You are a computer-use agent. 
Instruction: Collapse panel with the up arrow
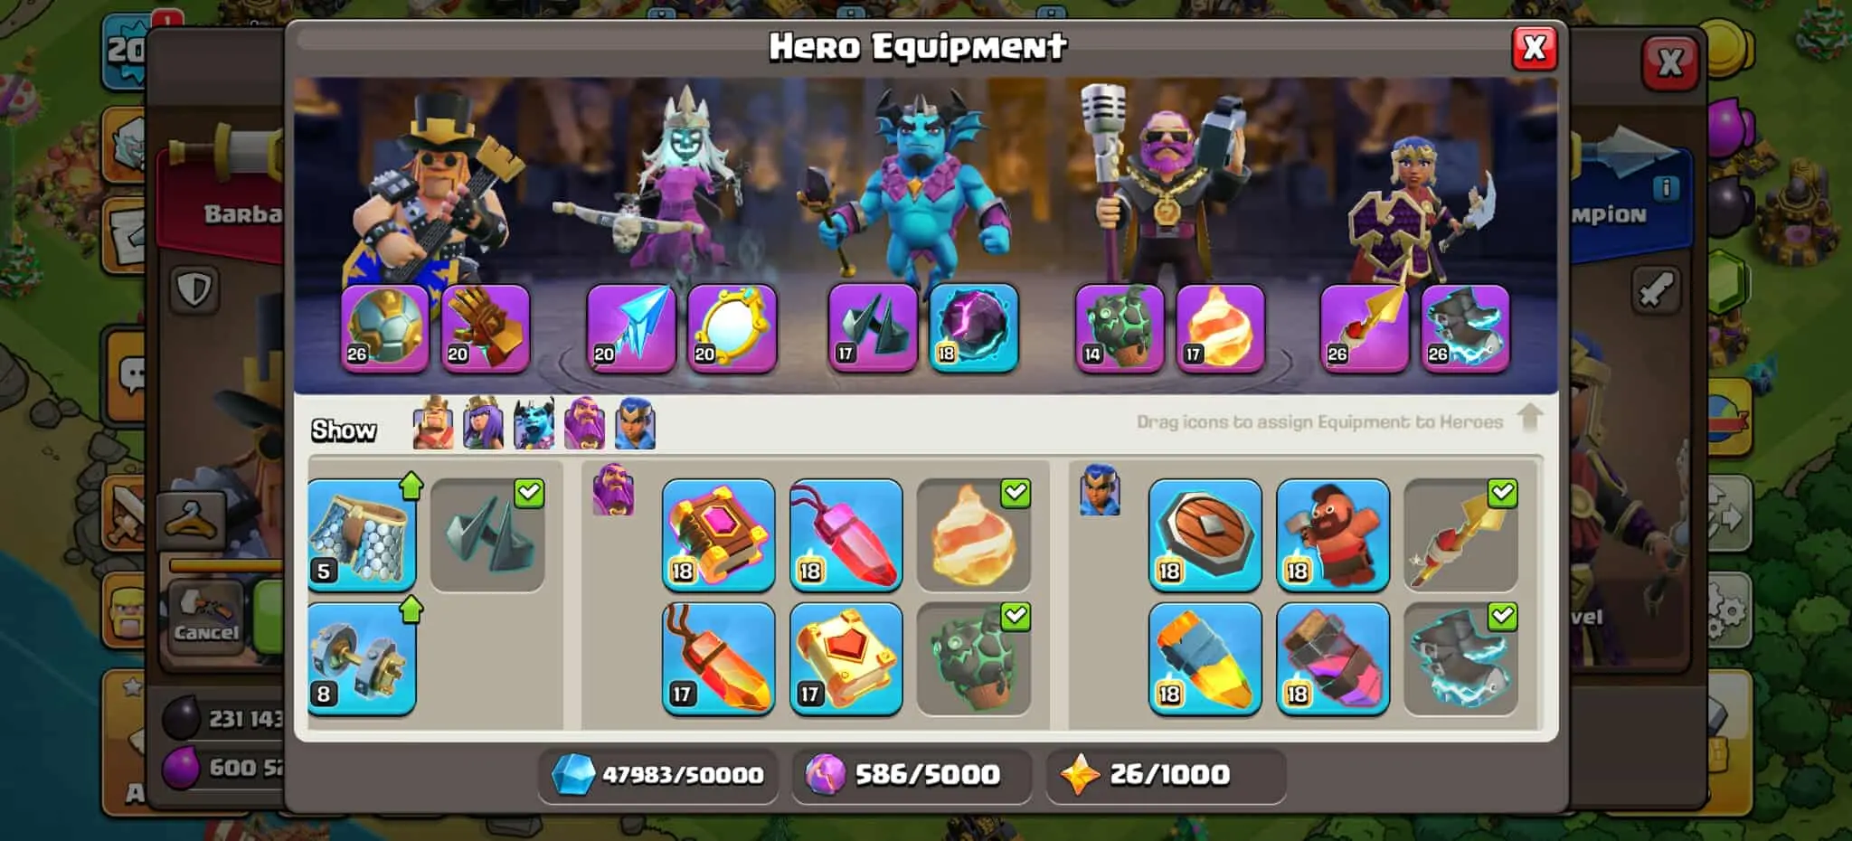click(x=1530, y=418)
